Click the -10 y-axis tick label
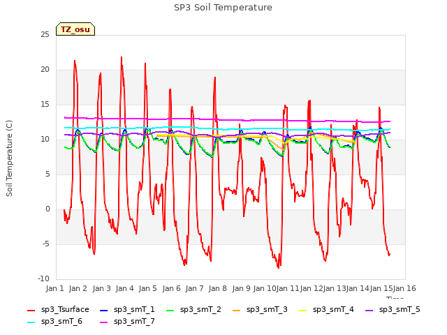The image size is (447, 335). pos(43,279)
